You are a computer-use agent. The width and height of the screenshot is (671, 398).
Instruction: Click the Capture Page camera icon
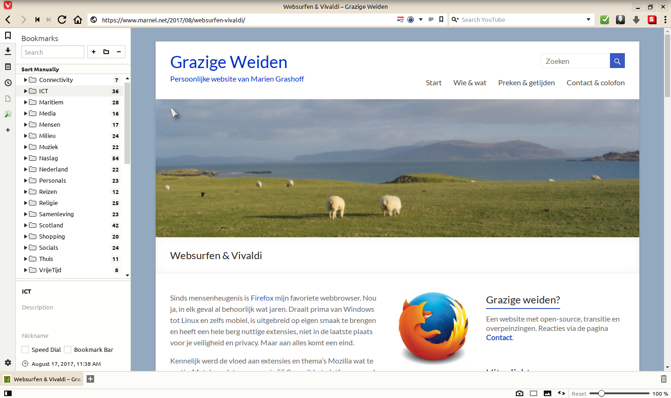point(520,393)
